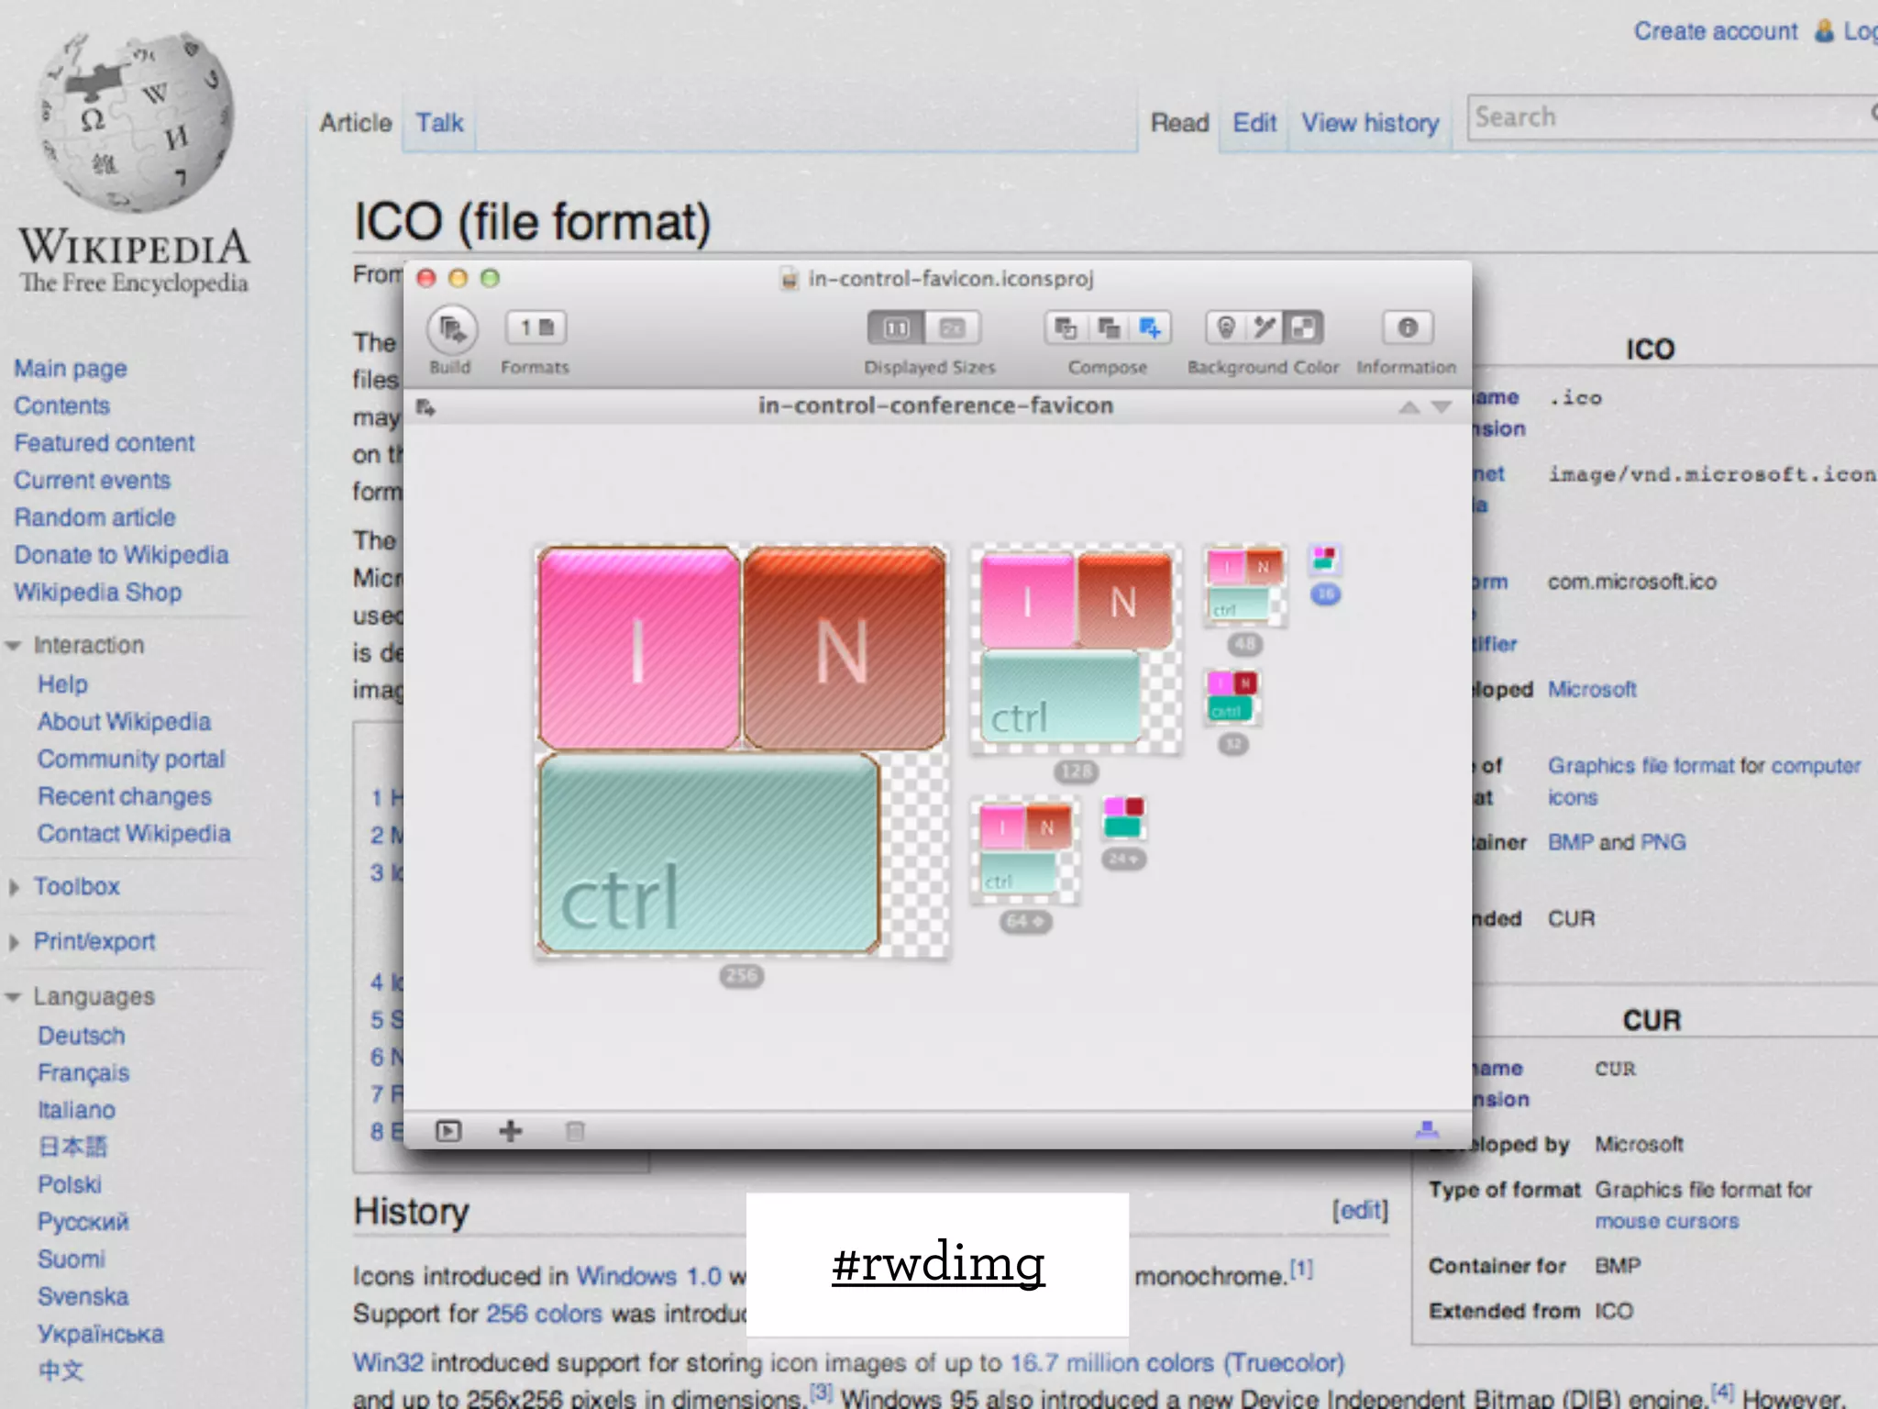Screen dimensions: 1878x1409
Task: Click the trash icon in bottom bar
Action: pos(575,1131)
